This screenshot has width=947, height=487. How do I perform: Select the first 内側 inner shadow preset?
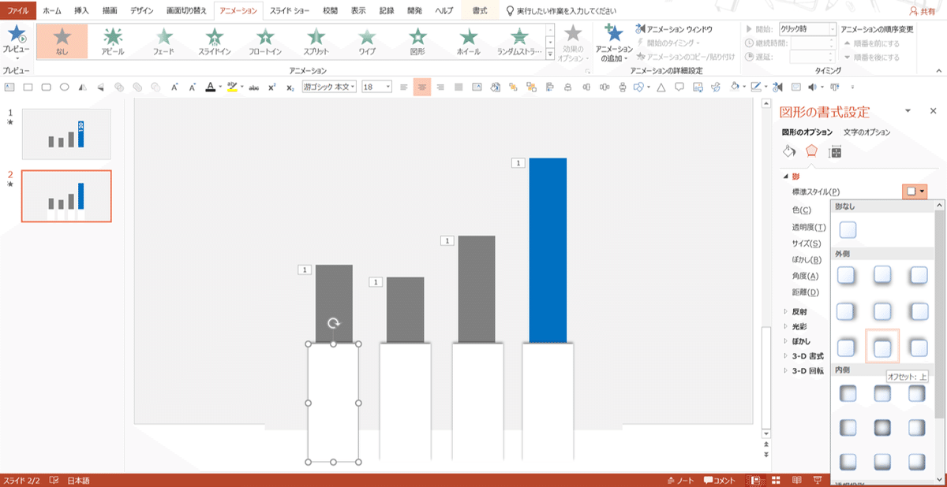pos(848,392)
